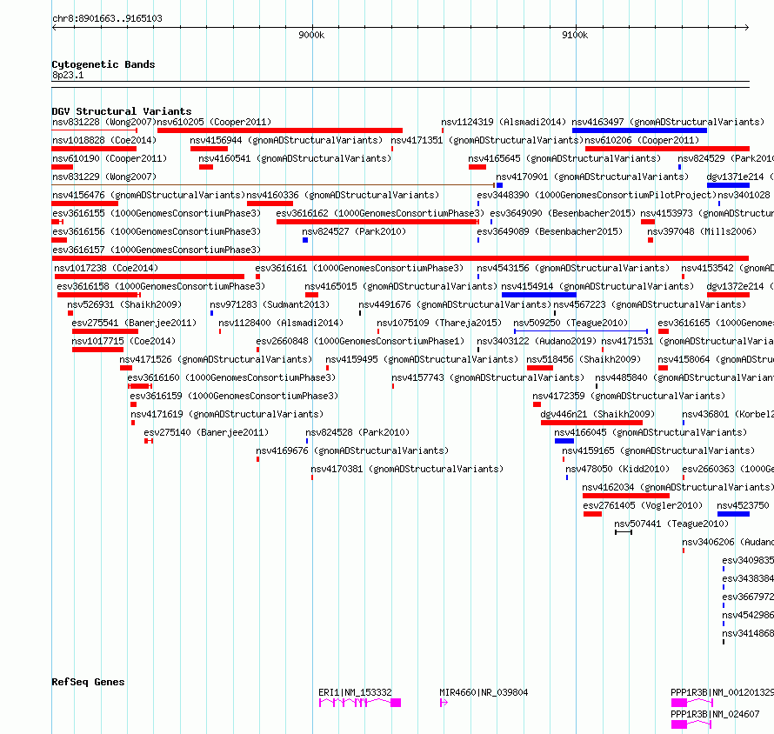Click nsv4170381 gnomAD variant label
This screenshot has width=774, height=734.
(x=407, y=469)
